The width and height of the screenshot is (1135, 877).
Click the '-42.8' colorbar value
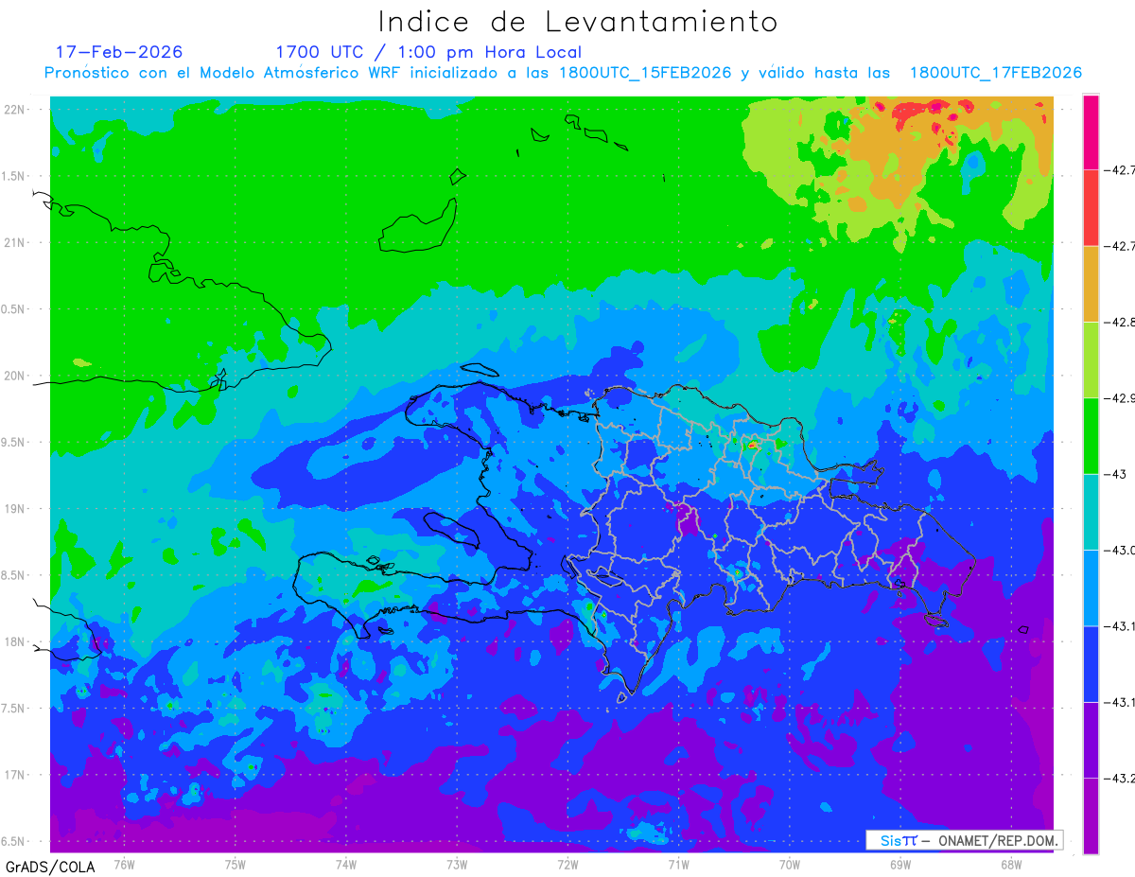click(1119, 323)
